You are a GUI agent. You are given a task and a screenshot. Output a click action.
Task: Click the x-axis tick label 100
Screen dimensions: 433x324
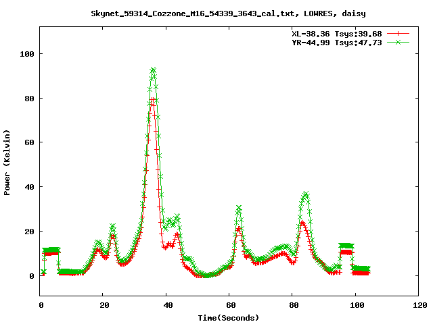pyautogui.click(x=357, y=305)
